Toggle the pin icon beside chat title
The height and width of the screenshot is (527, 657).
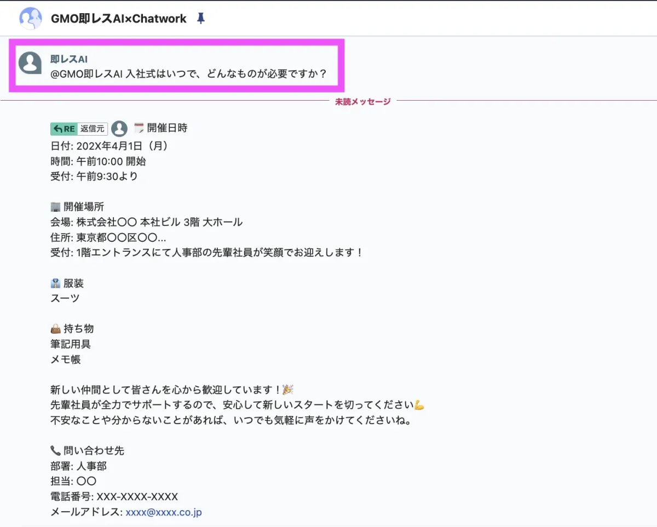tap(201, 19)
